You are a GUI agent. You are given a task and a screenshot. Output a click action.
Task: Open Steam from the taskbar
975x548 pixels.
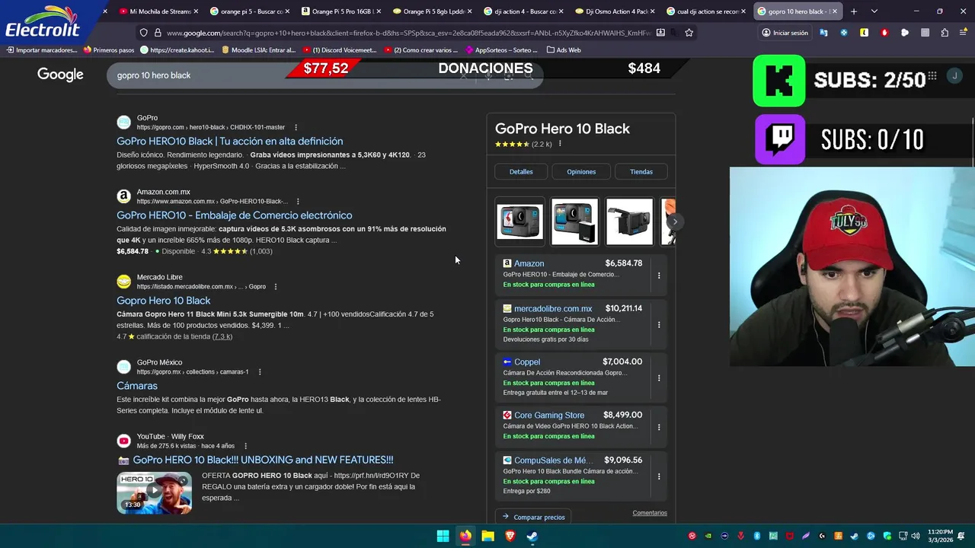tap(532, 536)
